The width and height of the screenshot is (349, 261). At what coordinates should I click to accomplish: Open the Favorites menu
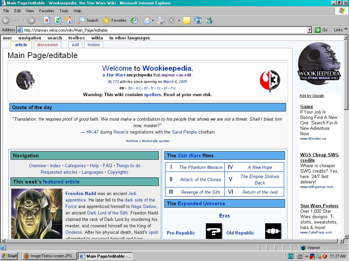46,11
